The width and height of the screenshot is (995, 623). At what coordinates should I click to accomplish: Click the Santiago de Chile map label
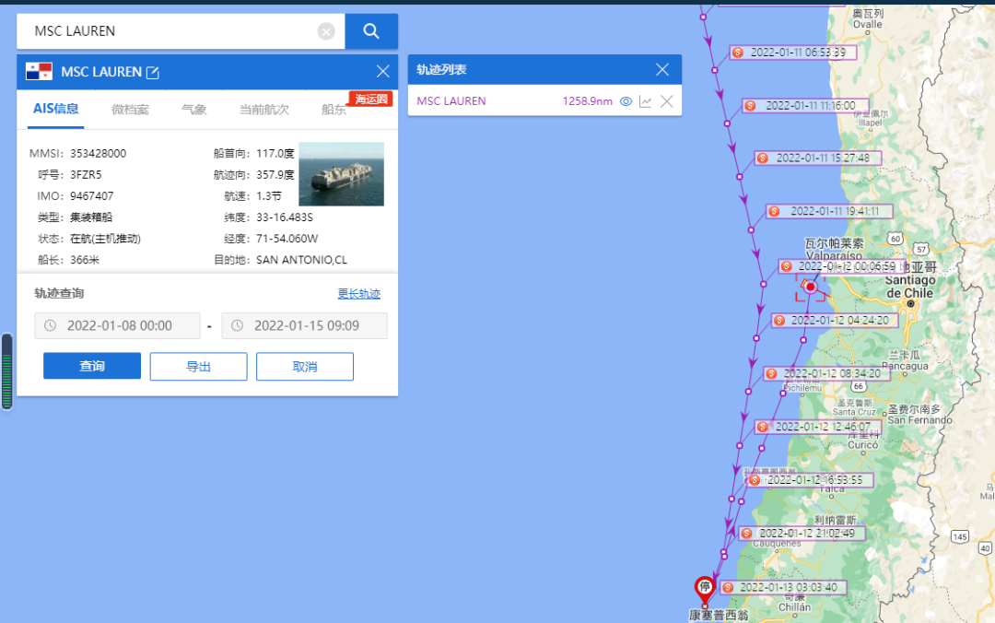point(910,287)
